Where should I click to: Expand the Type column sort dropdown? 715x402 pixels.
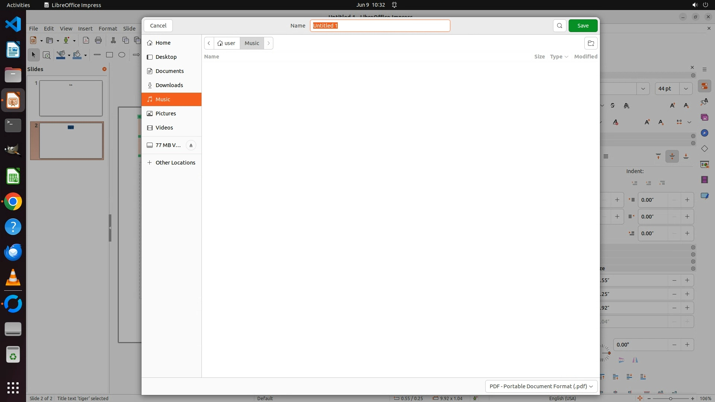(x=559, y=57)
